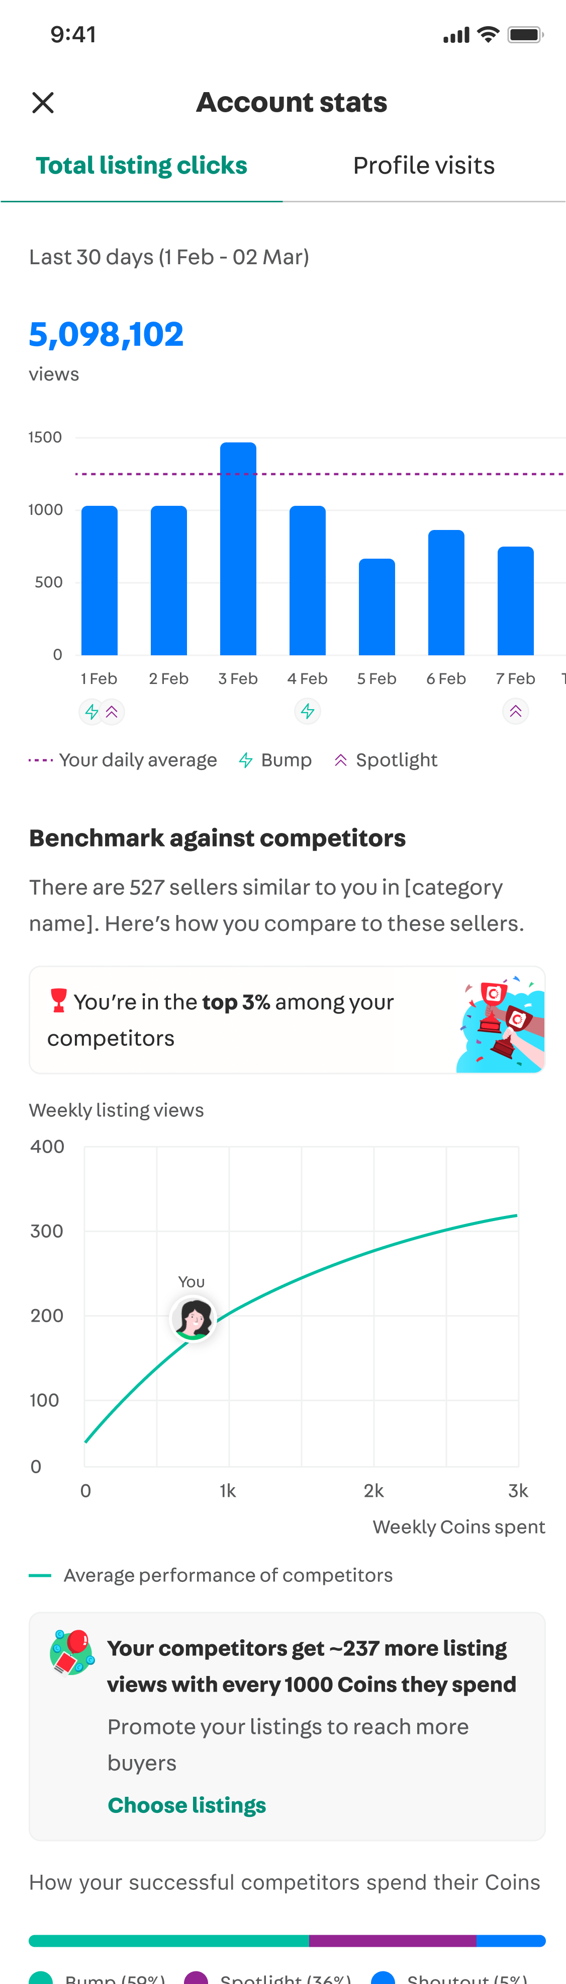This screenshot has width=566, height=1984.
Task: Tap the Spotlight icon under 1 Feb
Action: click(x=112, y=711)
